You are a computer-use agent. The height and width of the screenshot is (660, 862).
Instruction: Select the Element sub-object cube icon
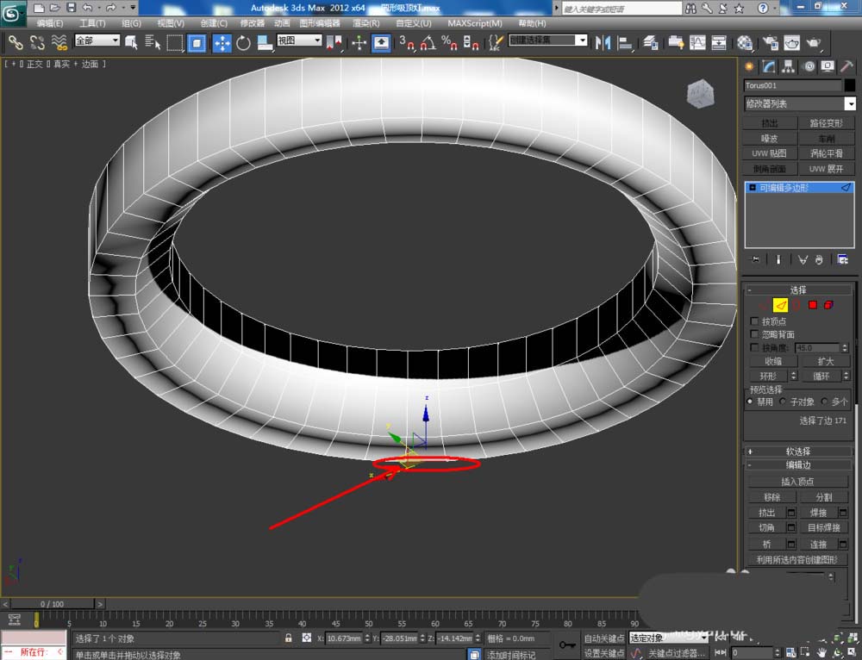click(x=828, y=305)
